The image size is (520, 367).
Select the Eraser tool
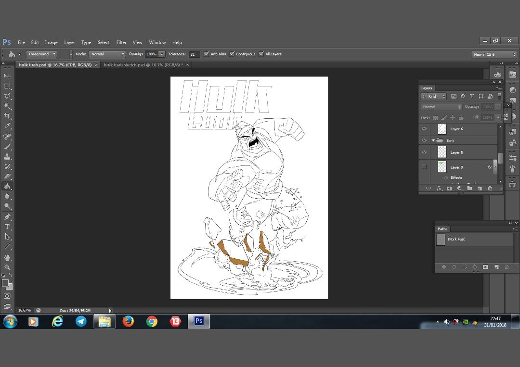pos(7,176)
